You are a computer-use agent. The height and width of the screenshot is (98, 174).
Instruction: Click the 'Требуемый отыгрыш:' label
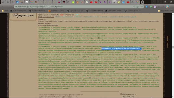(46, 17)
